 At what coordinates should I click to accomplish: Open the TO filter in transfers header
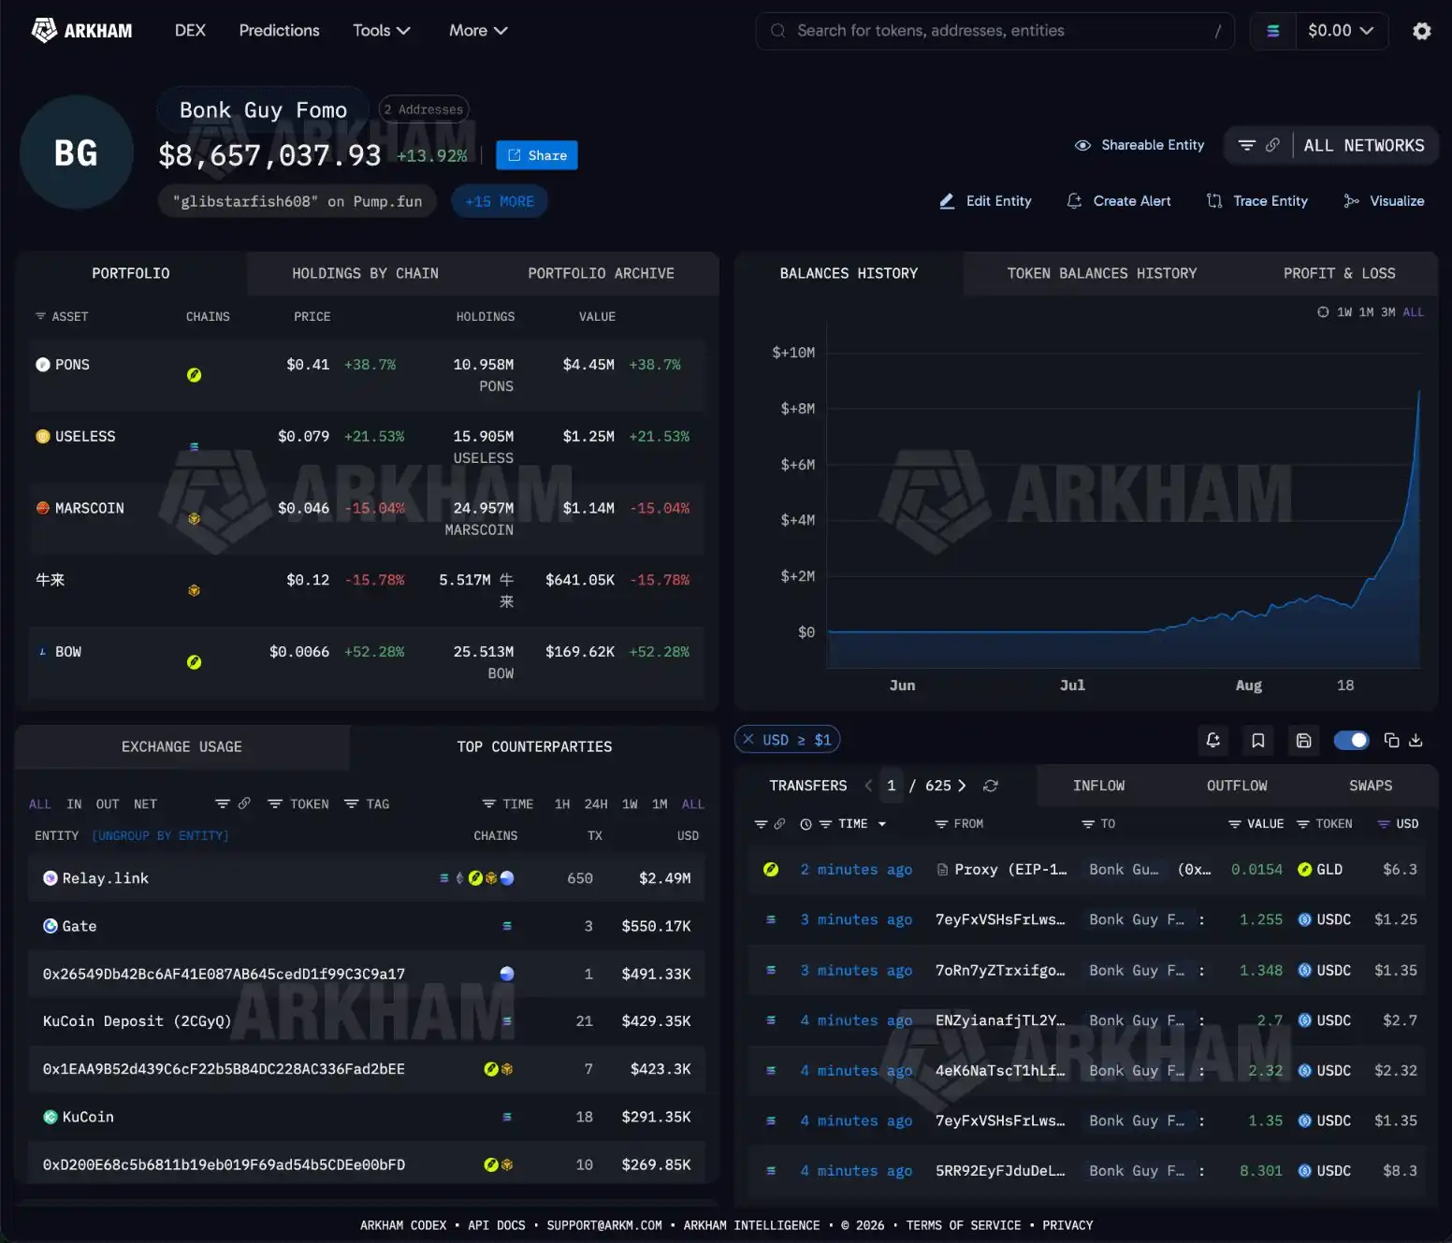1098,824
